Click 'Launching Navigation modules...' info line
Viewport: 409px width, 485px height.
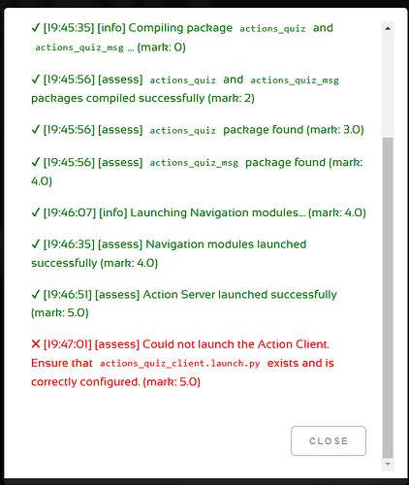(x=199, y=212)
